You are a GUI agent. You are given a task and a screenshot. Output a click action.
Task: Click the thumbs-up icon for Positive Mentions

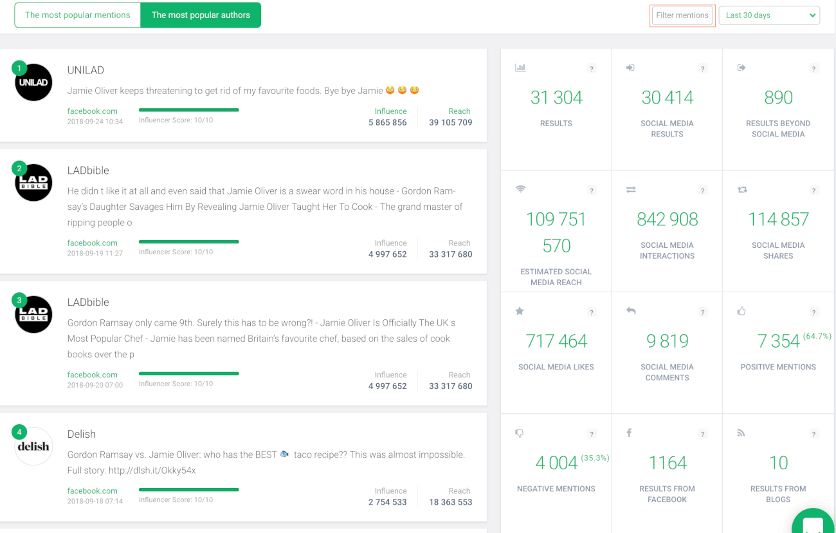click(x=741, y=311)
